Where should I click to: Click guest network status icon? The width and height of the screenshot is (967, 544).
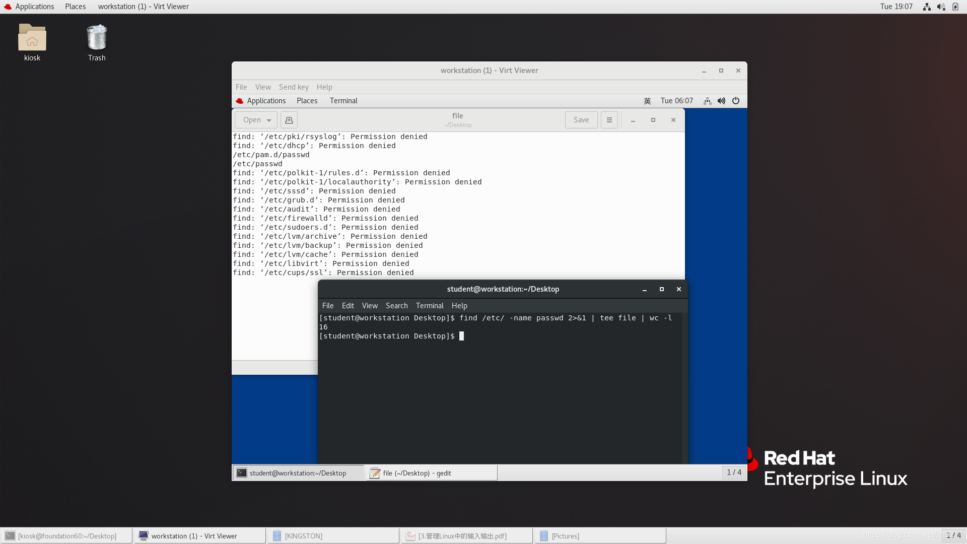[707, 101]
